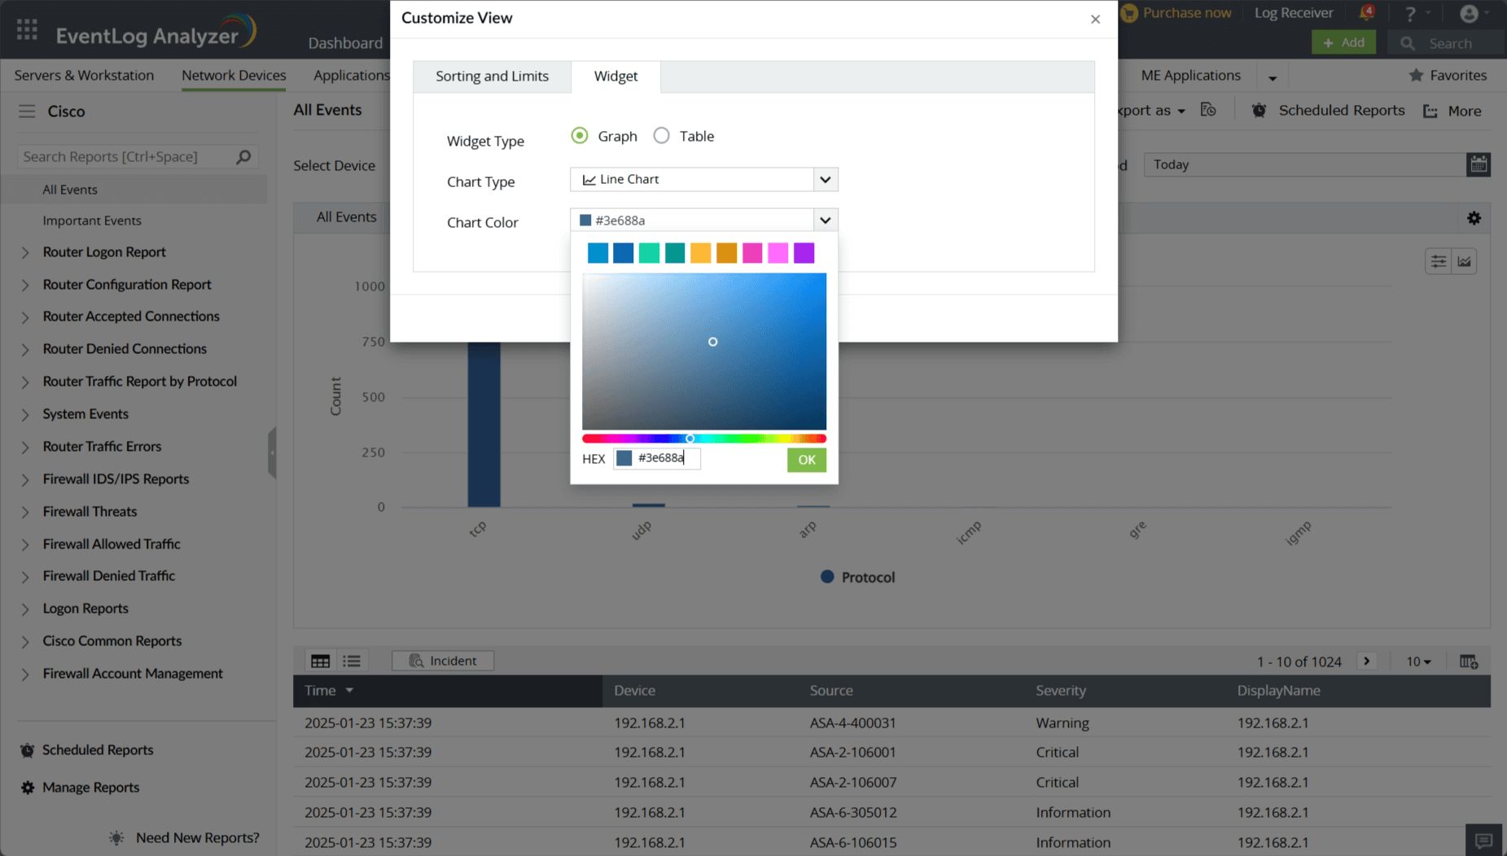Open the help question mark icon
Viewport: 1507px width, 856px height.
[1410, 14]
